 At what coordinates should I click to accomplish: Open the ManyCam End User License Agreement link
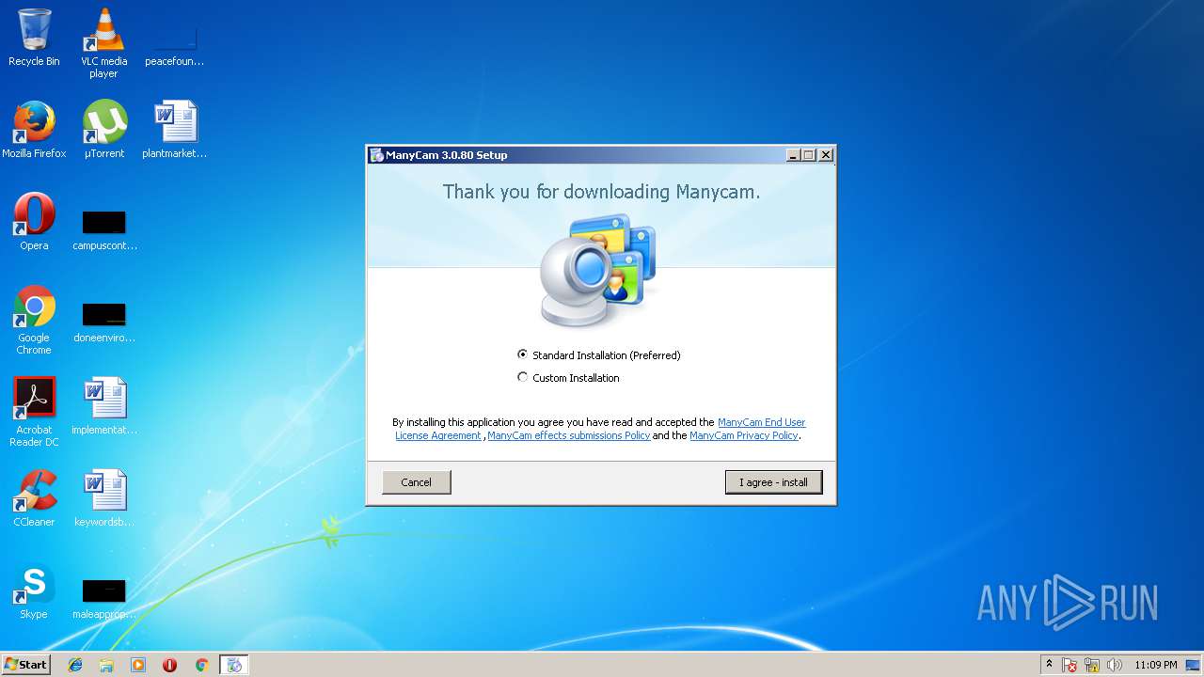pos(600,429)
